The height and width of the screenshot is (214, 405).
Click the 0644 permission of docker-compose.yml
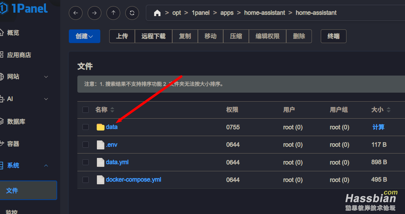coord(233,180)
